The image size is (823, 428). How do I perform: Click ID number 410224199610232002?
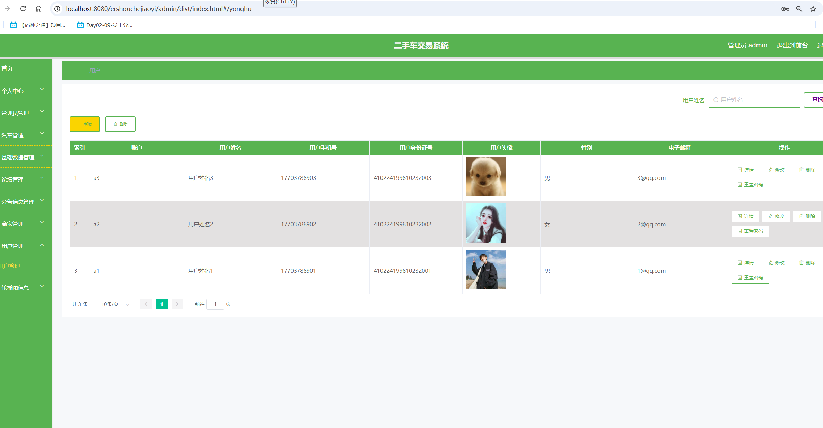coord(402,224)
